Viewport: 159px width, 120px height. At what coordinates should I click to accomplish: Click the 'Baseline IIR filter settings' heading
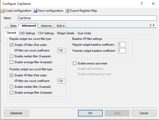pos(87,39)
